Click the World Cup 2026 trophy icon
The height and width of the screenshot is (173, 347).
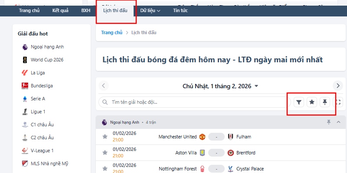pyautogui.click(x=25, y=60)
